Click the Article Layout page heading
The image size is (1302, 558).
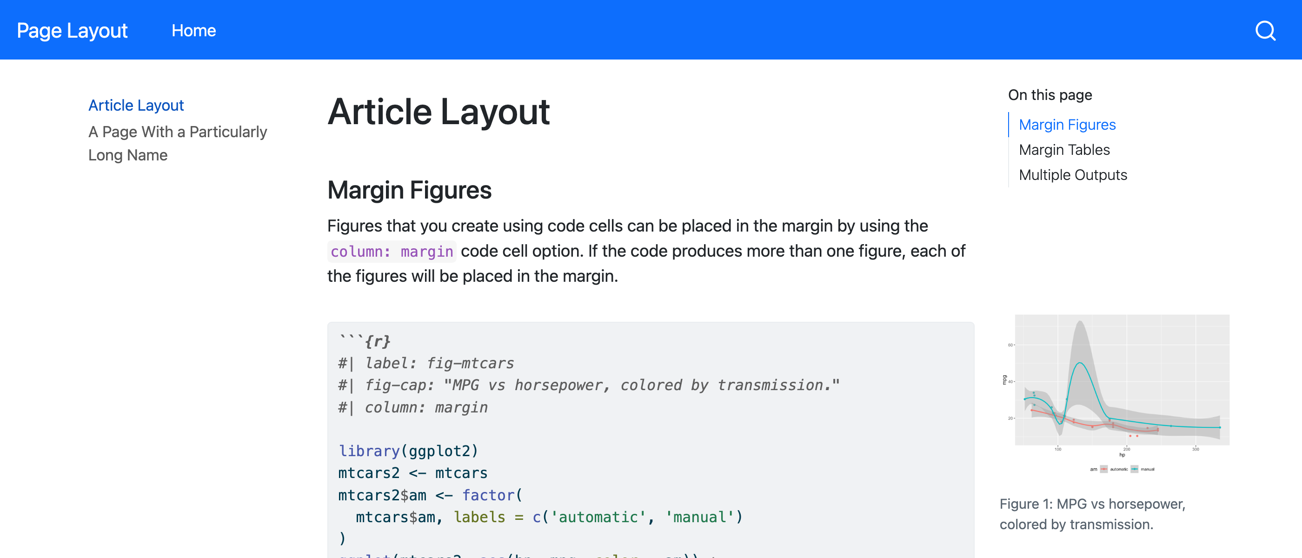438,112
